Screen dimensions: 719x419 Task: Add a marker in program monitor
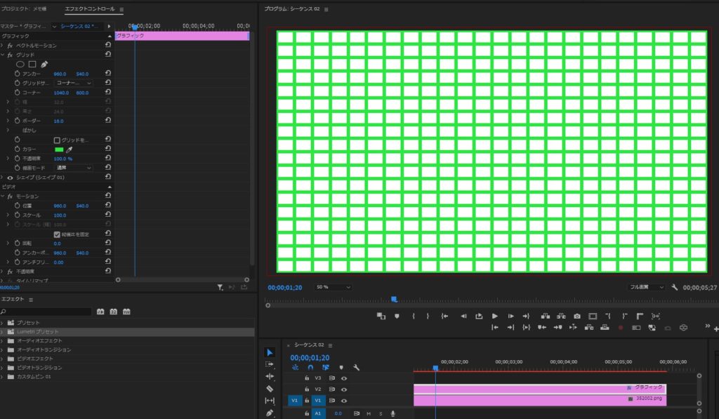397,316
